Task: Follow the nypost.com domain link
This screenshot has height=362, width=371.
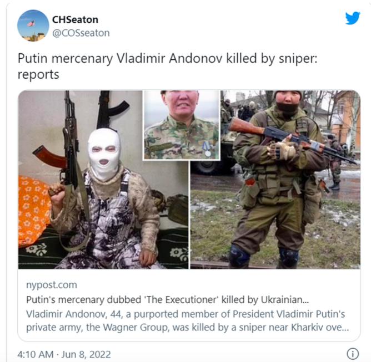Action: (x=51, y=285)
